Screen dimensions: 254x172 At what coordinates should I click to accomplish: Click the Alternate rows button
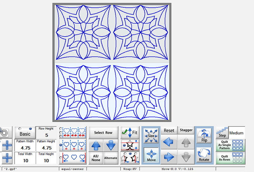110,158
